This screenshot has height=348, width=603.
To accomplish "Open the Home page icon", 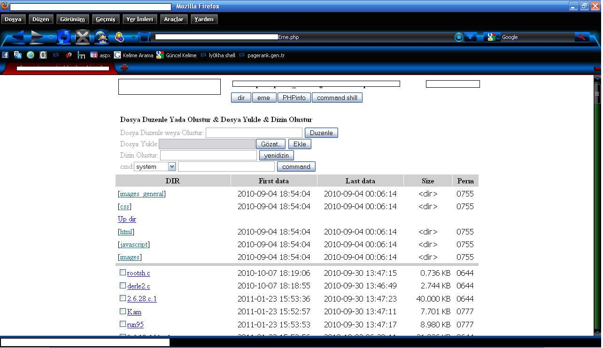I will click(101, 37).
